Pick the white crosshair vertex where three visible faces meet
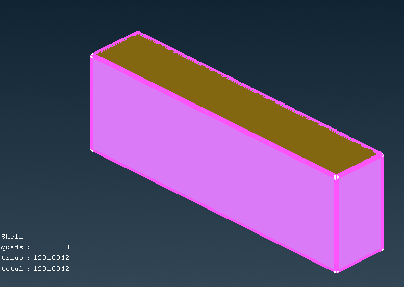This screenshot has height=287, width=404. tap(336, 177)
